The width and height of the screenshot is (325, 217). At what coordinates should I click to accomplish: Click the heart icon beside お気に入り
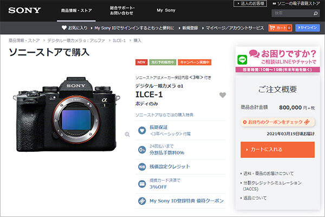[x=64, y=28]
